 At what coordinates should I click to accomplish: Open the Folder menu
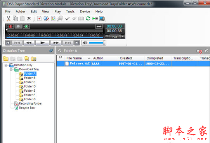click(x=21, y=12)
